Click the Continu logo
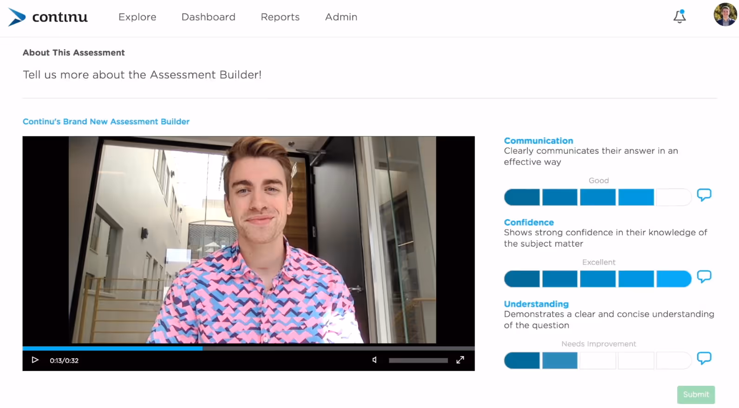 point(48,17)
